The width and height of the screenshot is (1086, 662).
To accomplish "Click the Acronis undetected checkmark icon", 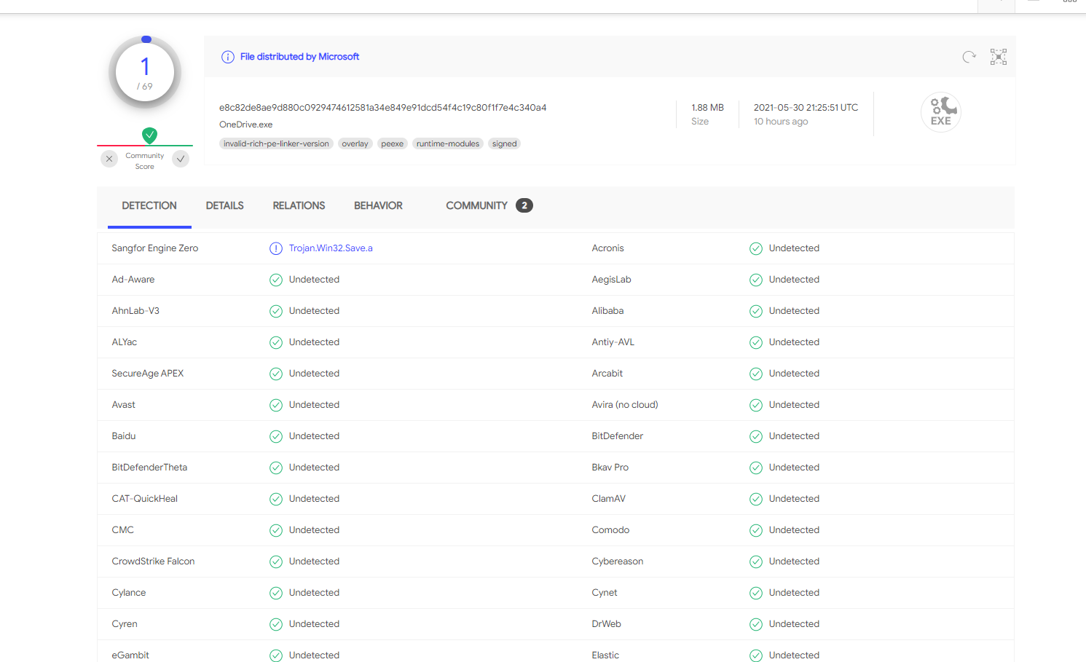I will [x=756, y=248].
